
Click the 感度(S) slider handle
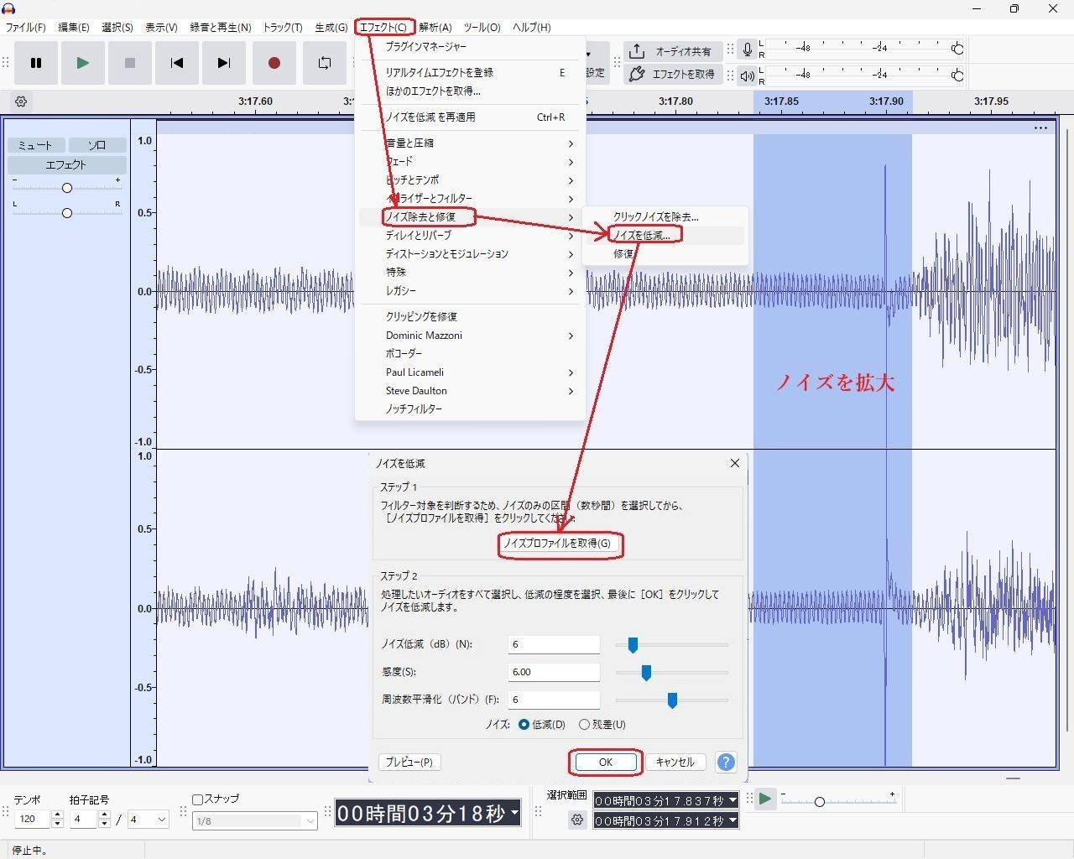click(x=646, y=672)
